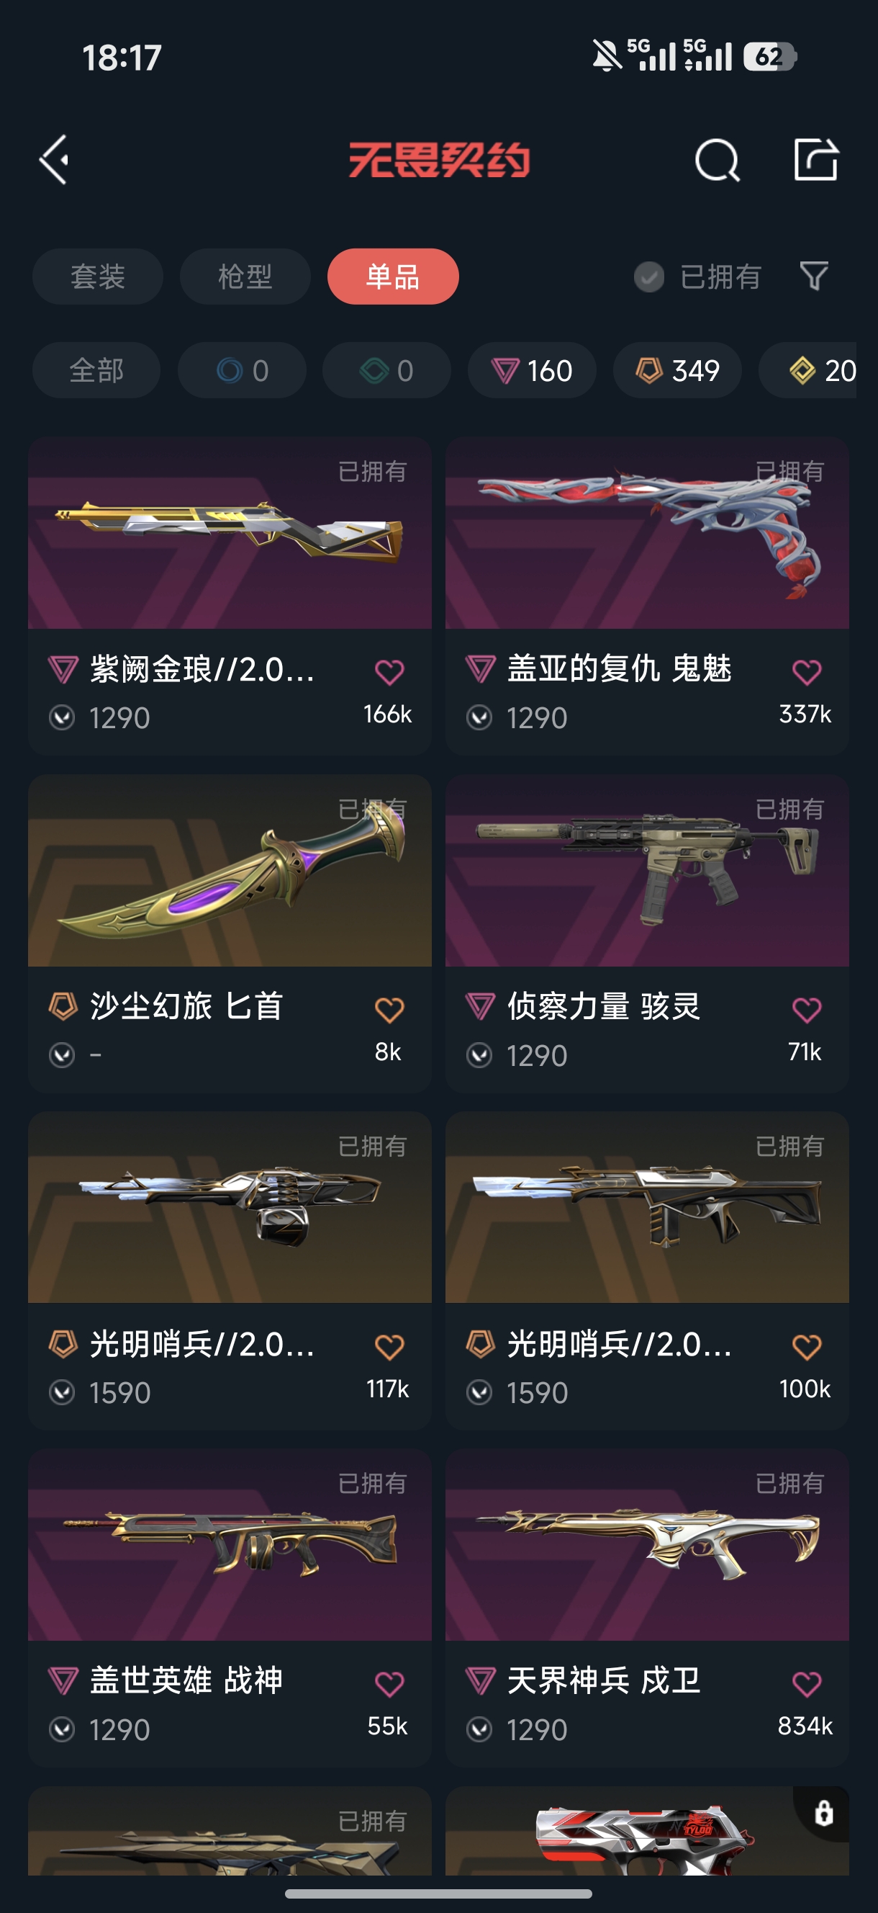
Task: Open the 侦察力量 骇灵 weapon thumbnail
Action: pos(646,870)
